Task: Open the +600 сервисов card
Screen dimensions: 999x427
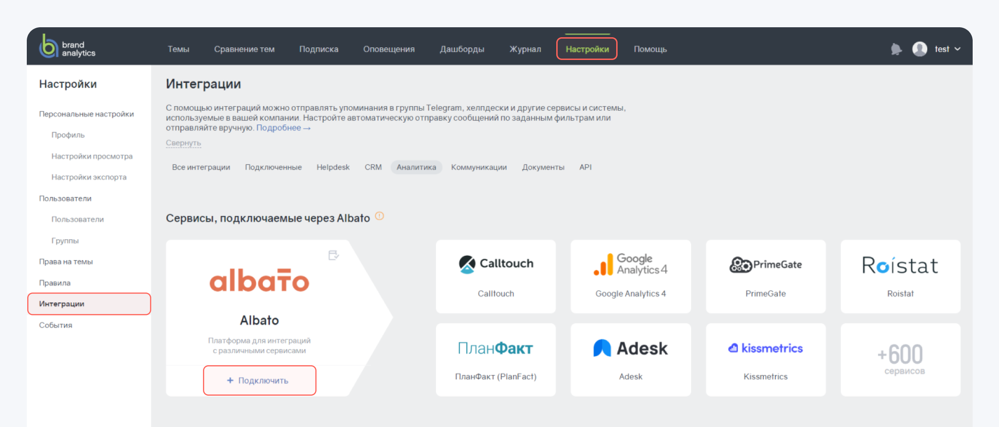Action: pos(900,360)
